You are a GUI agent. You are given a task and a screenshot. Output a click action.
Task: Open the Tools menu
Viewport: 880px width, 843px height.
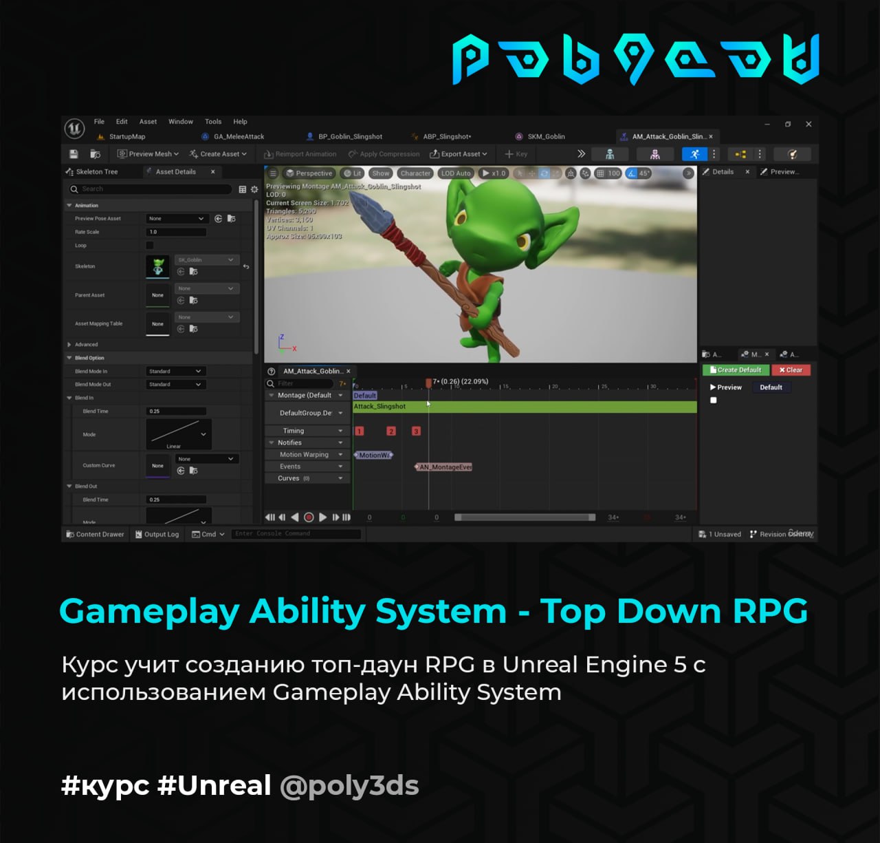click(213, 122)
